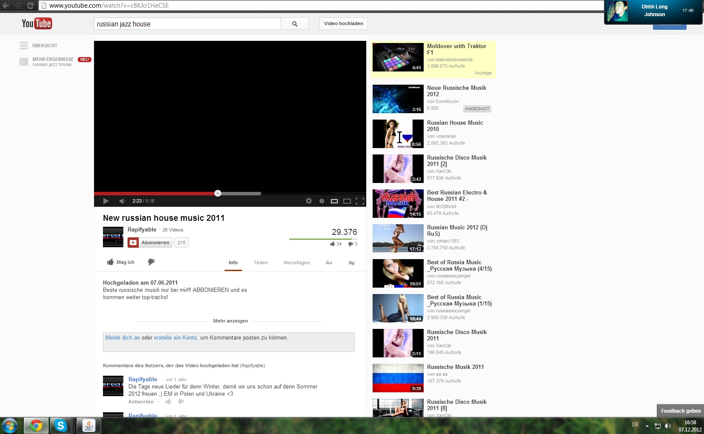The width and height of the screenshot is (704, 434).
Task: Open video quality settings gear
Action: 309,201
